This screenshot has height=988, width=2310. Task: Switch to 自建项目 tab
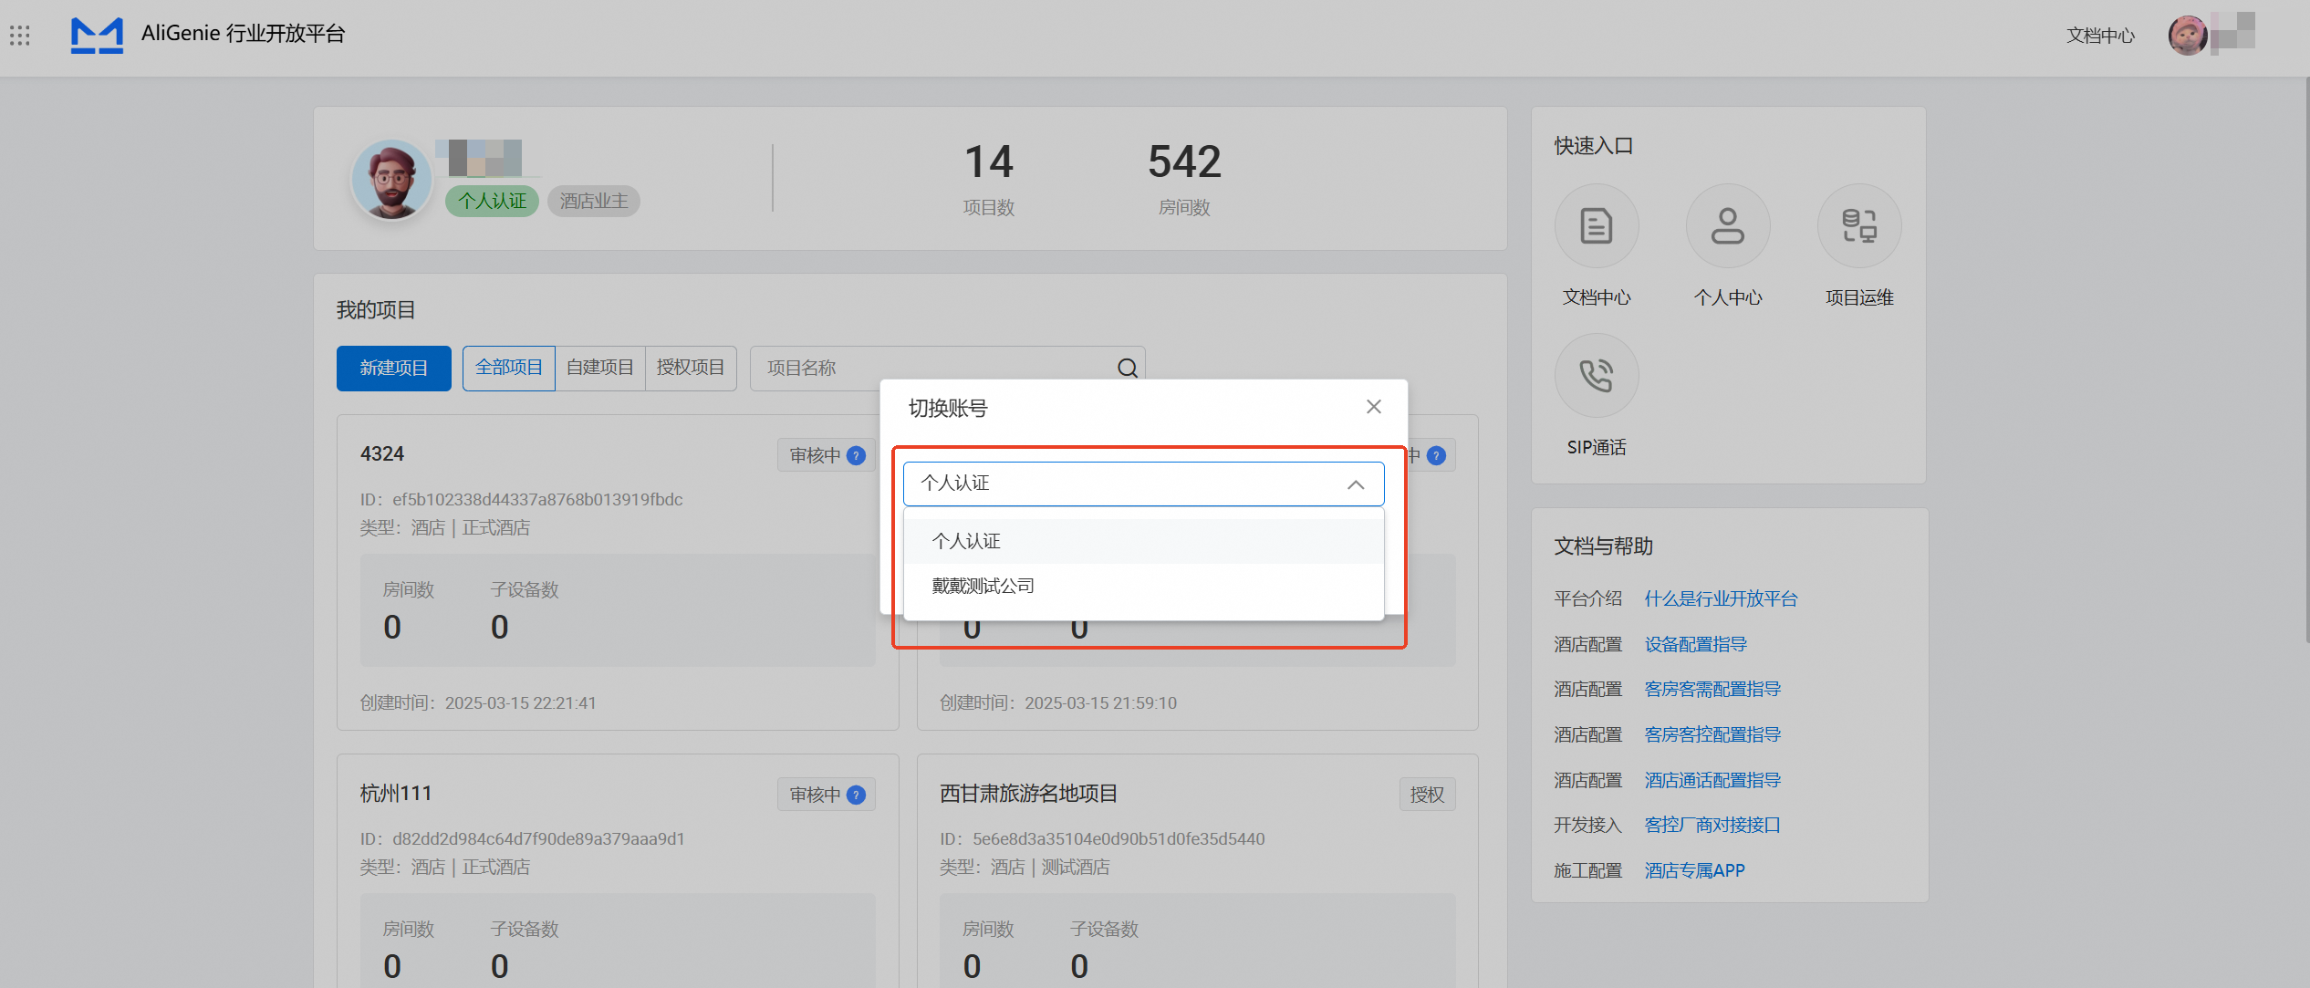[x=600, y=369]
